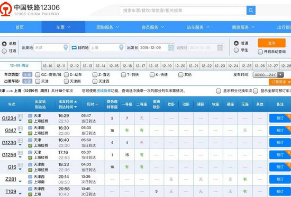Show ID card icon for train G1230

20,141
